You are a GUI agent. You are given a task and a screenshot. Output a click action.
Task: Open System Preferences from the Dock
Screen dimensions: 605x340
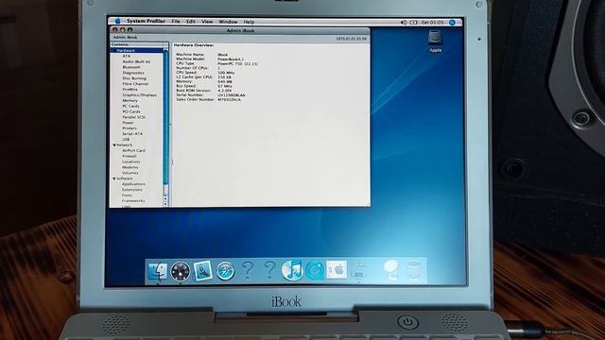tap(337, 269)
